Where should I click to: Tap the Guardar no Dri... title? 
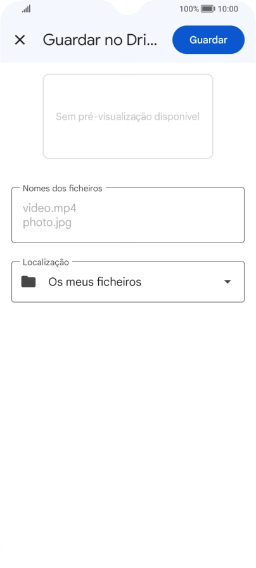(100, 40)
